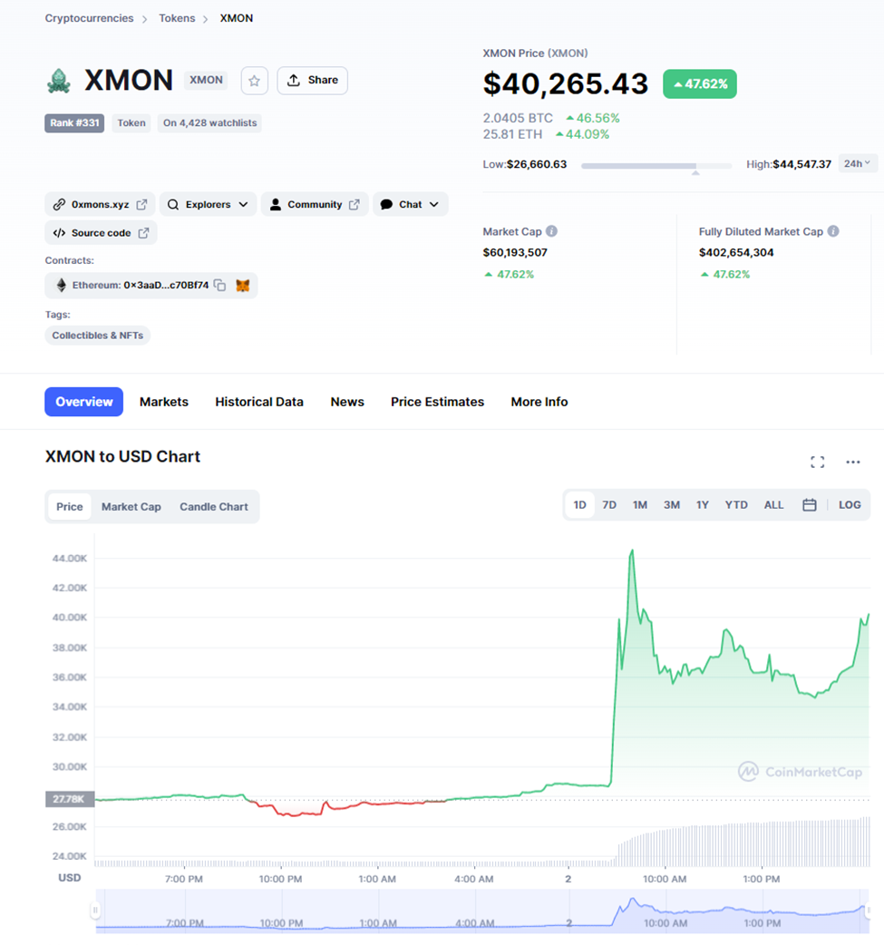Click the 47.62% price change badge
Image resolution: width=884 pixels, height=945 pixels.
(700, 83)
